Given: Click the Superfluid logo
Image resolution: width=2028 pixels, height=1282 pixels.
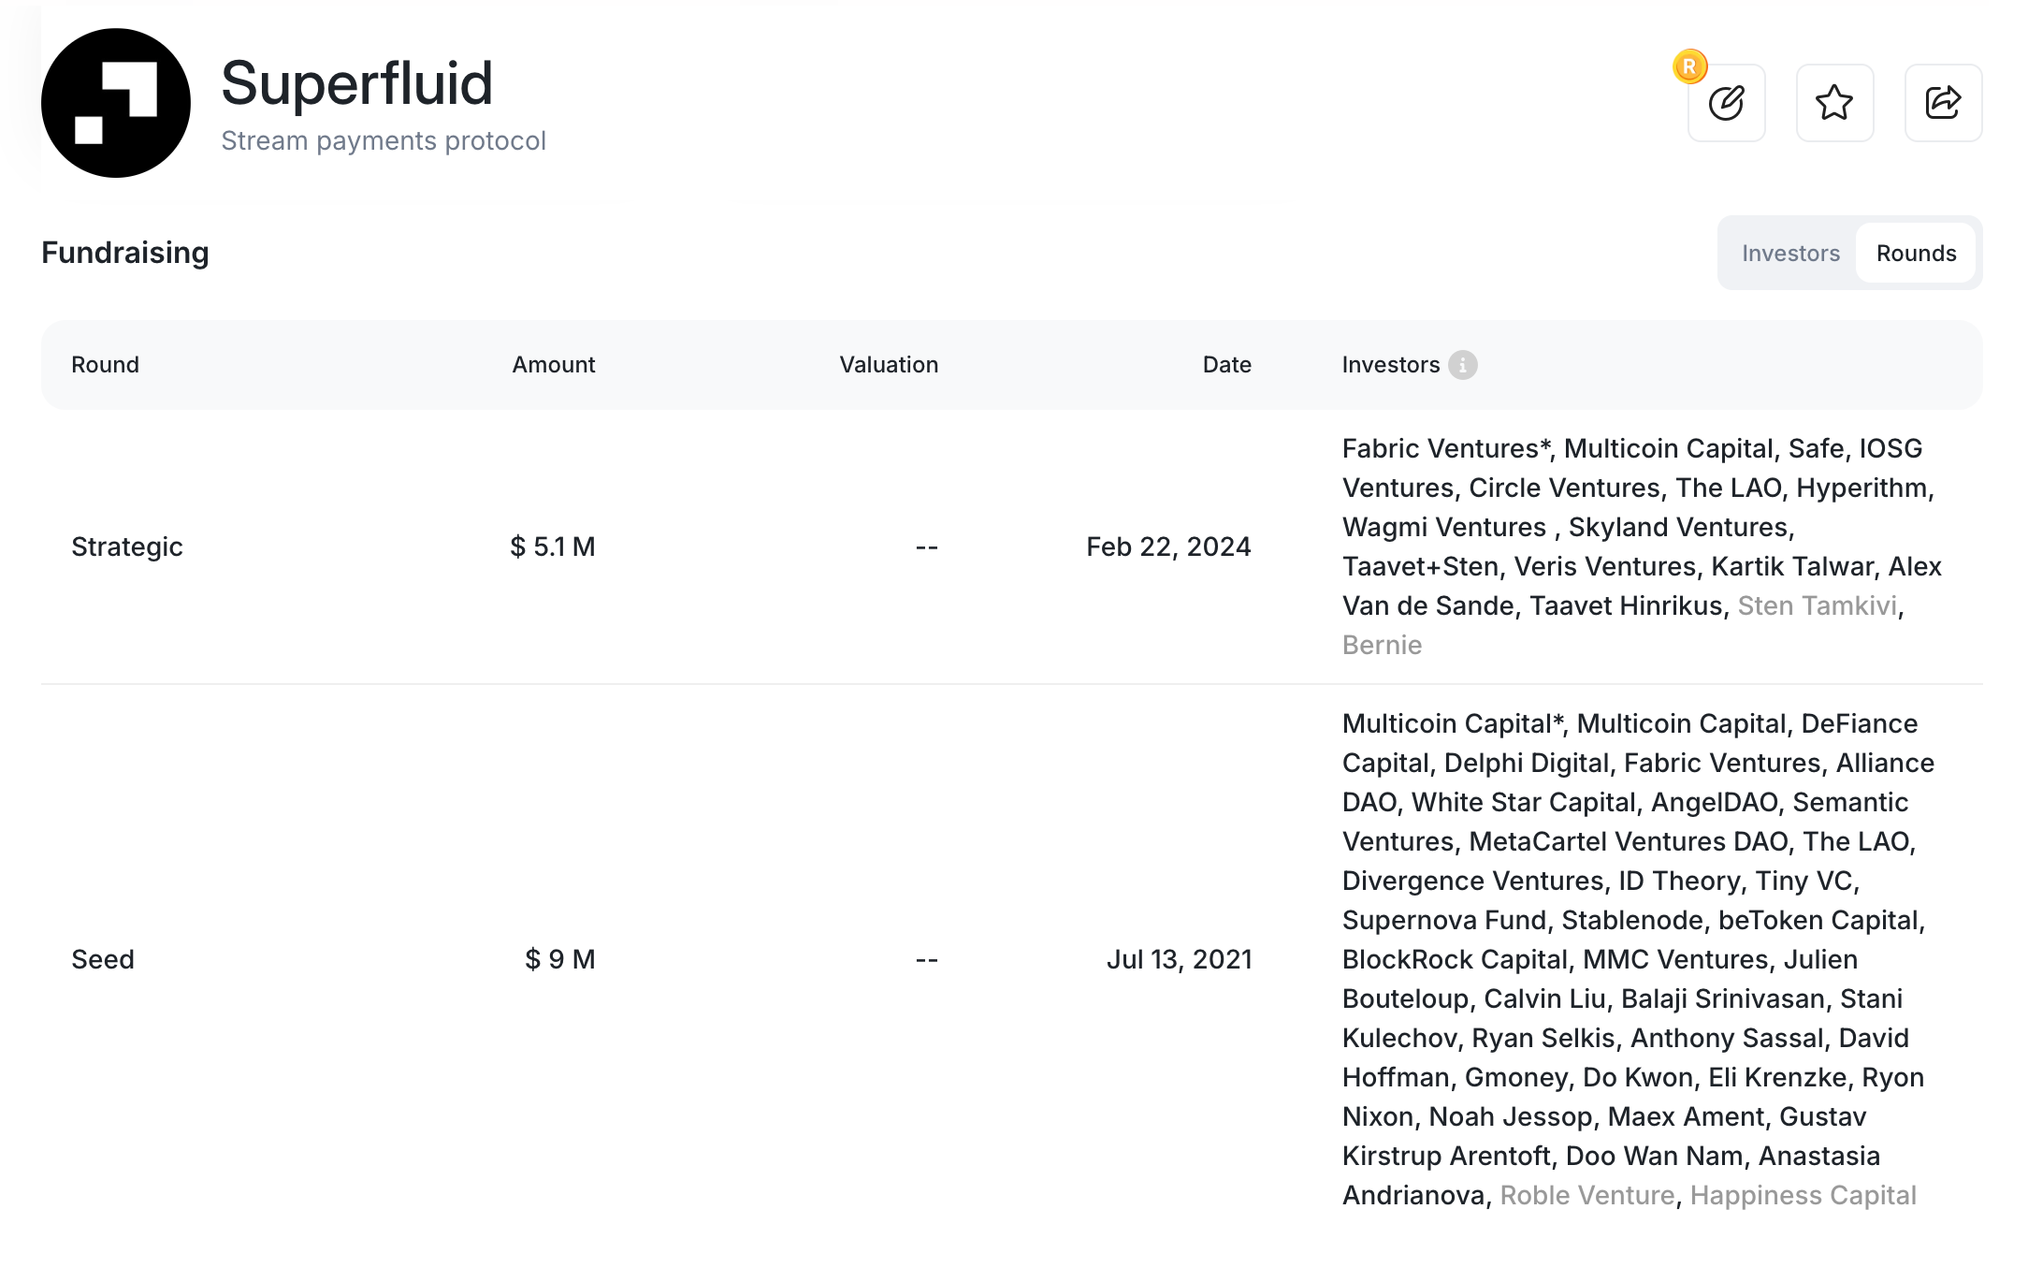Looking at the screenshot, I should tap(116, 103).
